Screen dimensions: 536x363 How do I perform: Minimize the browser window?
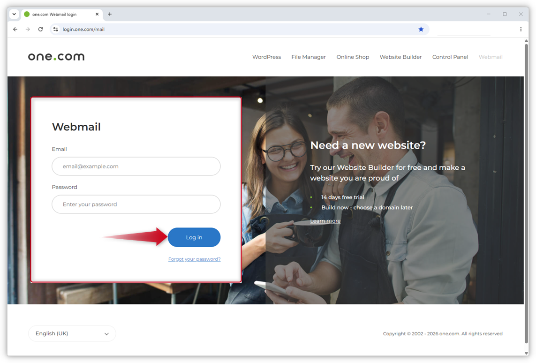pos(489,15)
